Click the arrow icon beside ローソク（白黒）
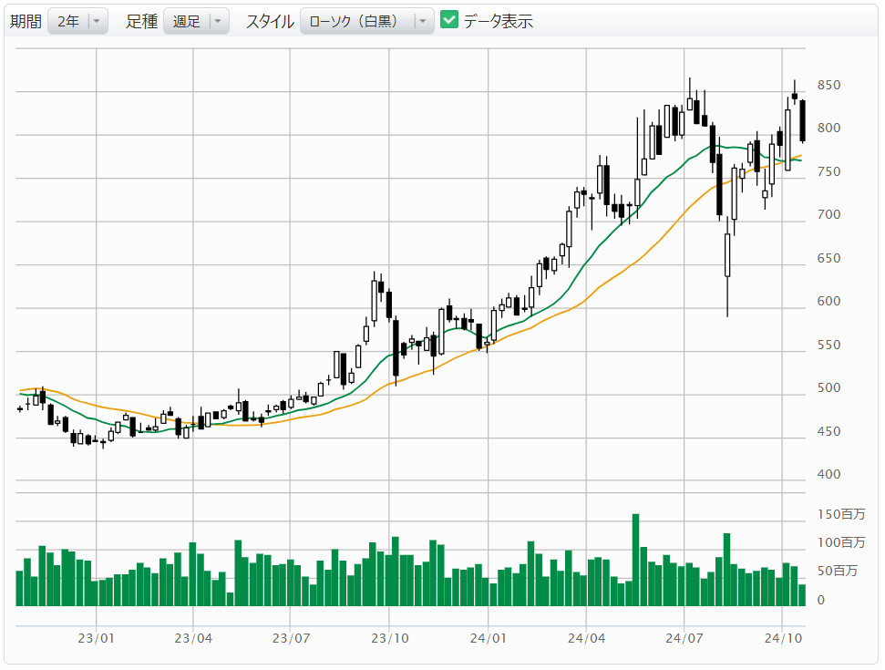Image resolution: width=885 pixels, height=670 pixels. click(x=423, y=22)
